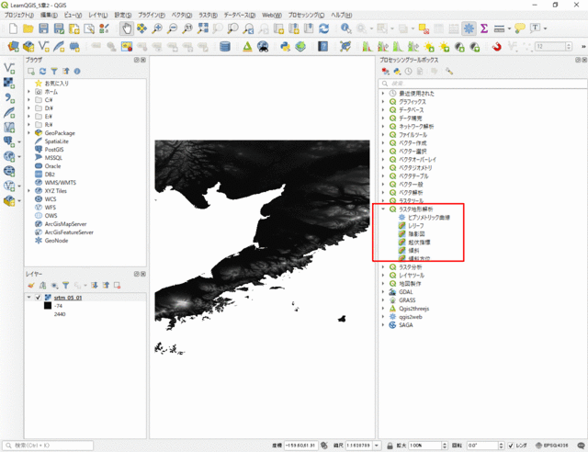Image resolution: width=588 pixels, height=452 pixels.
Task: Select the EPSG:4326 CRS status button
Action: (x=551, y=446)
